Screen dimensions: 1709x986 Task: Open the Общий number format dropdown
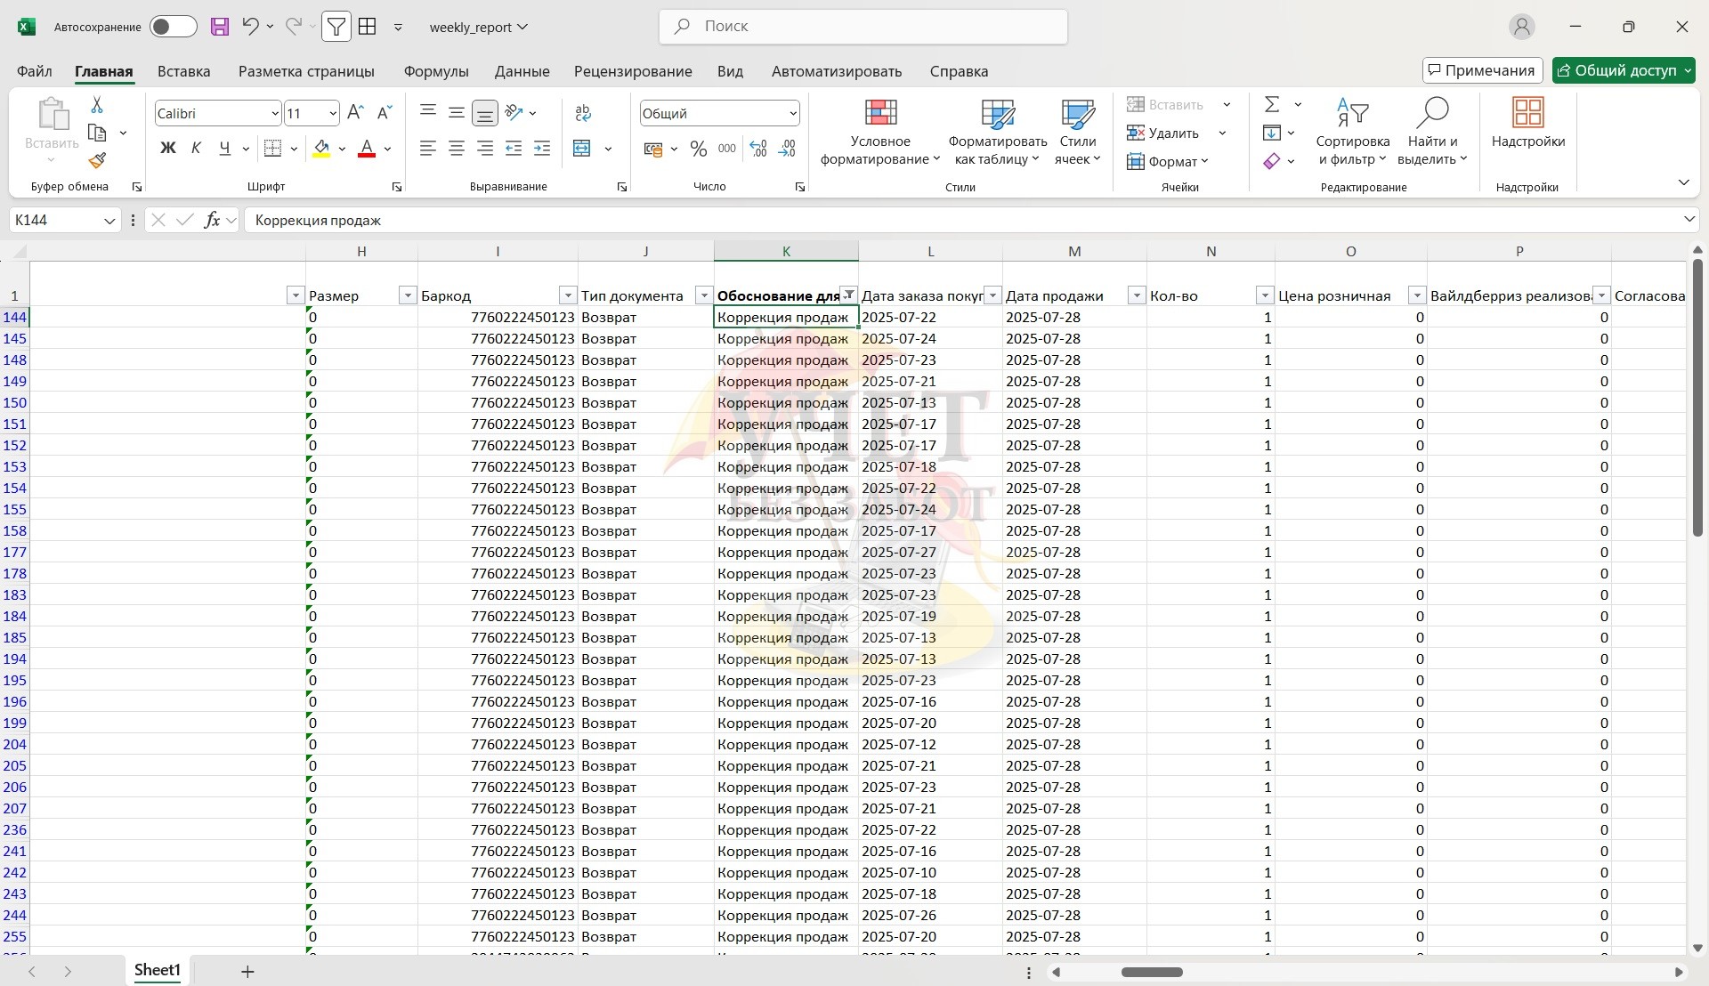click(792, 113)
